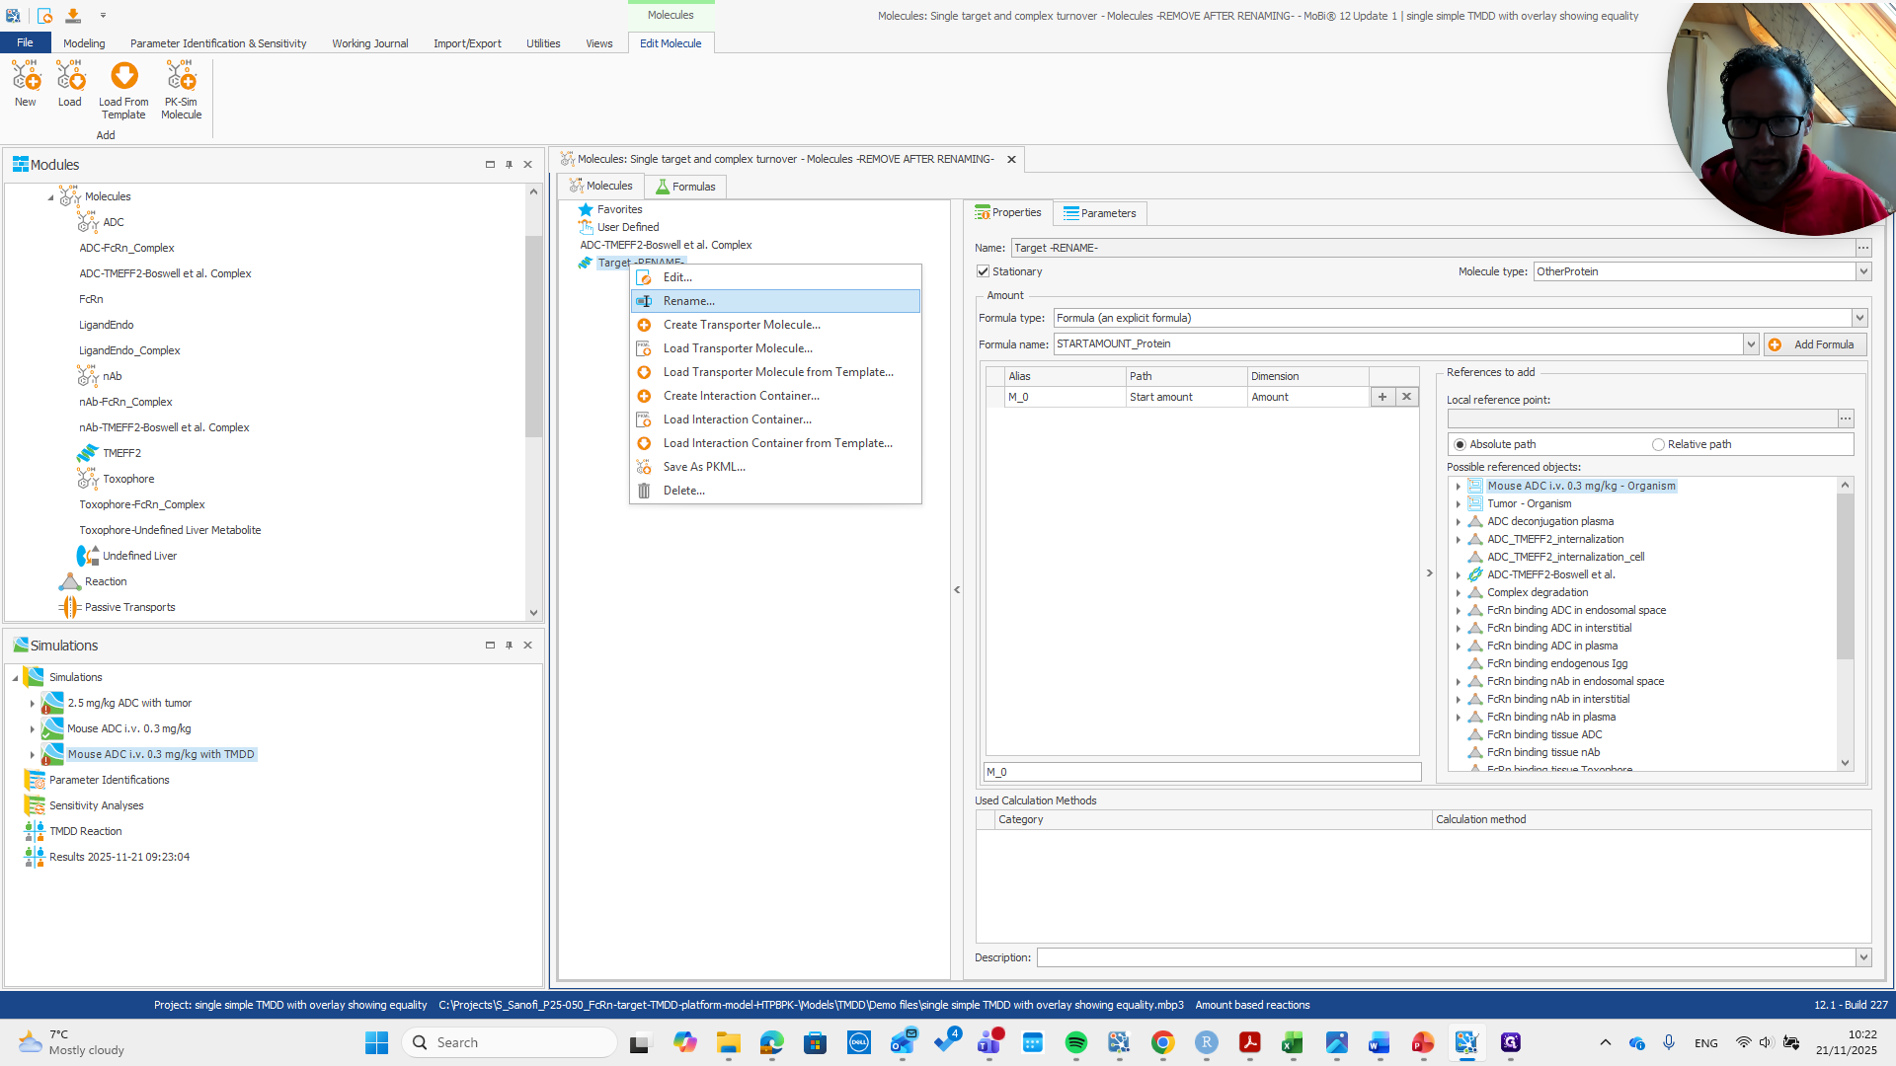Click the Delete trash icon in context menu
The height and width of the screenshot is (1066, 1896).
644,491
